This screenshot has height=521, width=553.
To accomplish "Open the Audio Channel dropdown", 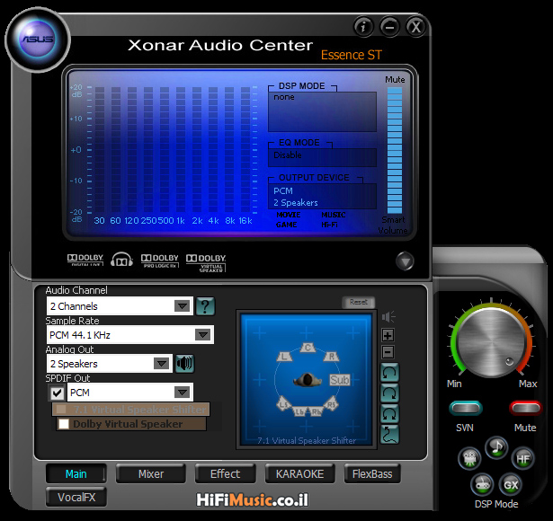I will (183, 306).
